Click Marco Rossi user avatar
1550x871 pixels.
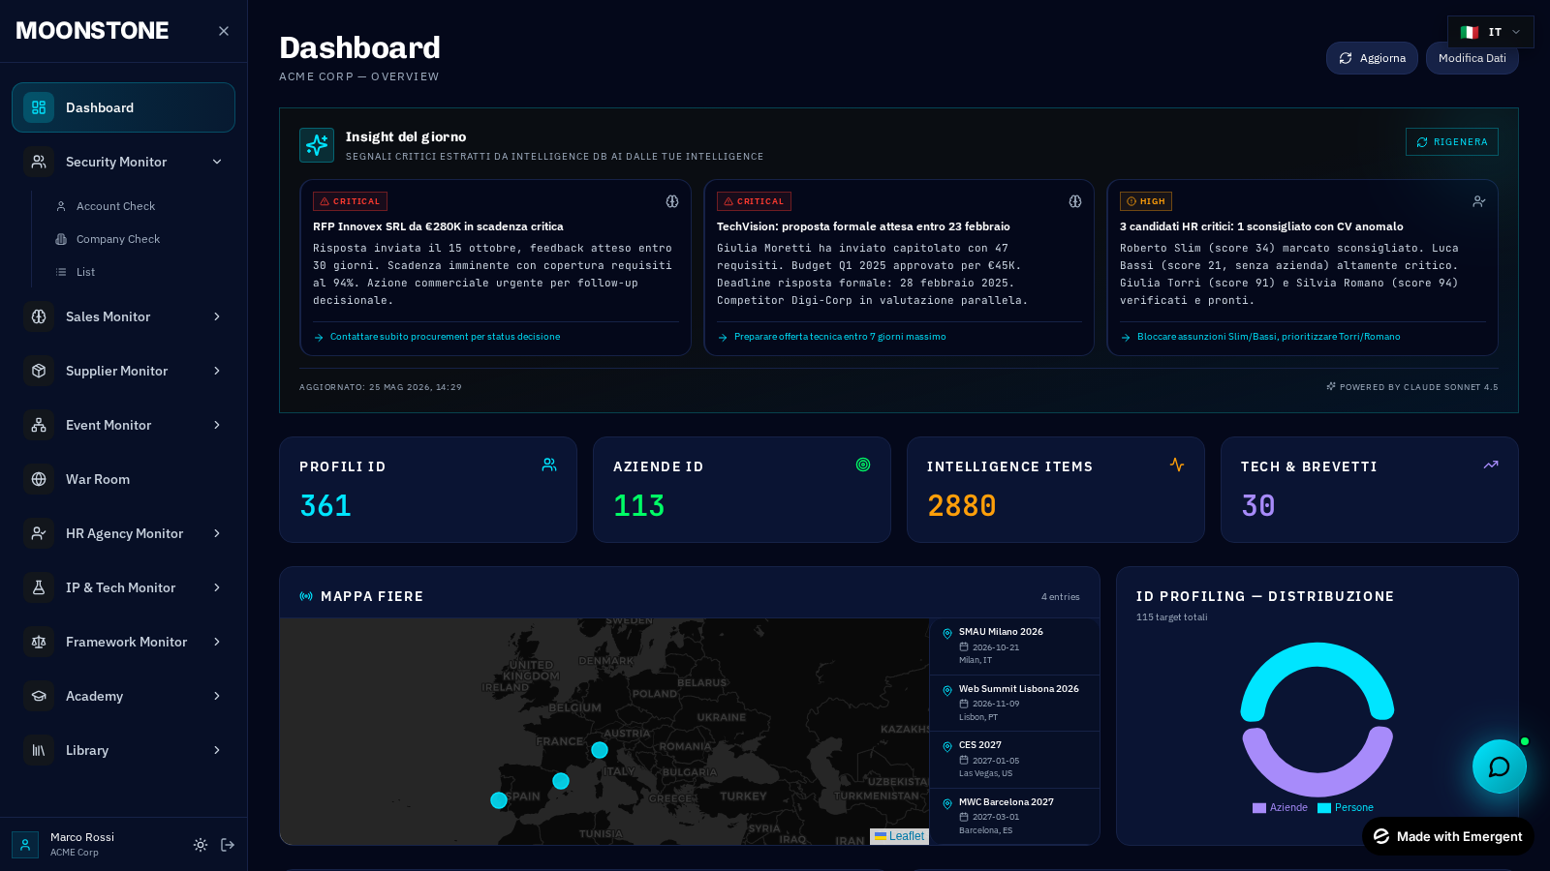pyautogui.click(x=25, y=845)
